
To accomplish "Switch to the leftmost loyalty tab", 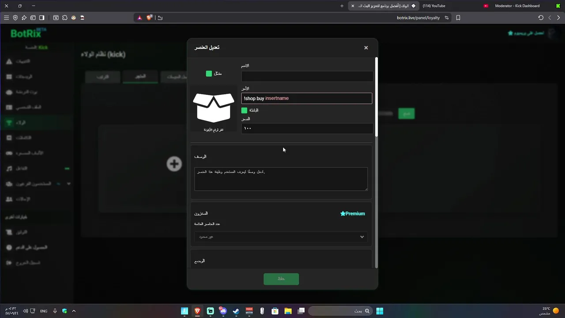I will (x=103, y=77).
